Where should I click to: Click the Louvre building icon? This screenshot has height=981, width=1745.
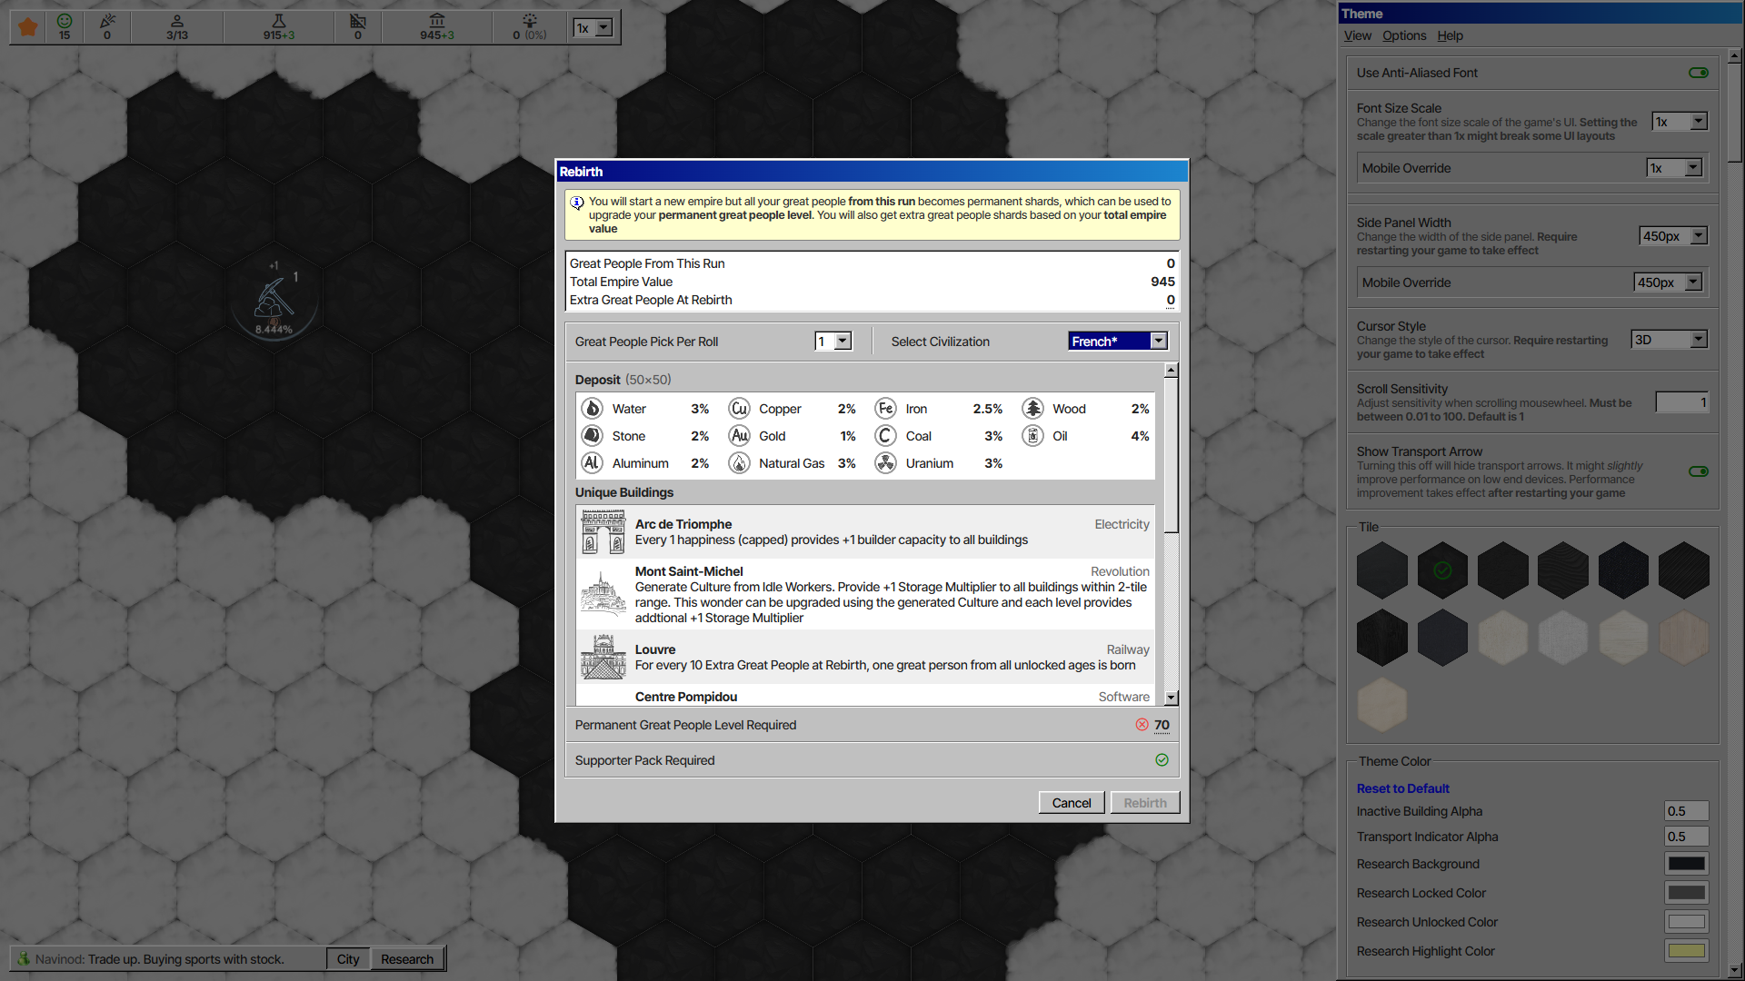[x=603, y=657]
